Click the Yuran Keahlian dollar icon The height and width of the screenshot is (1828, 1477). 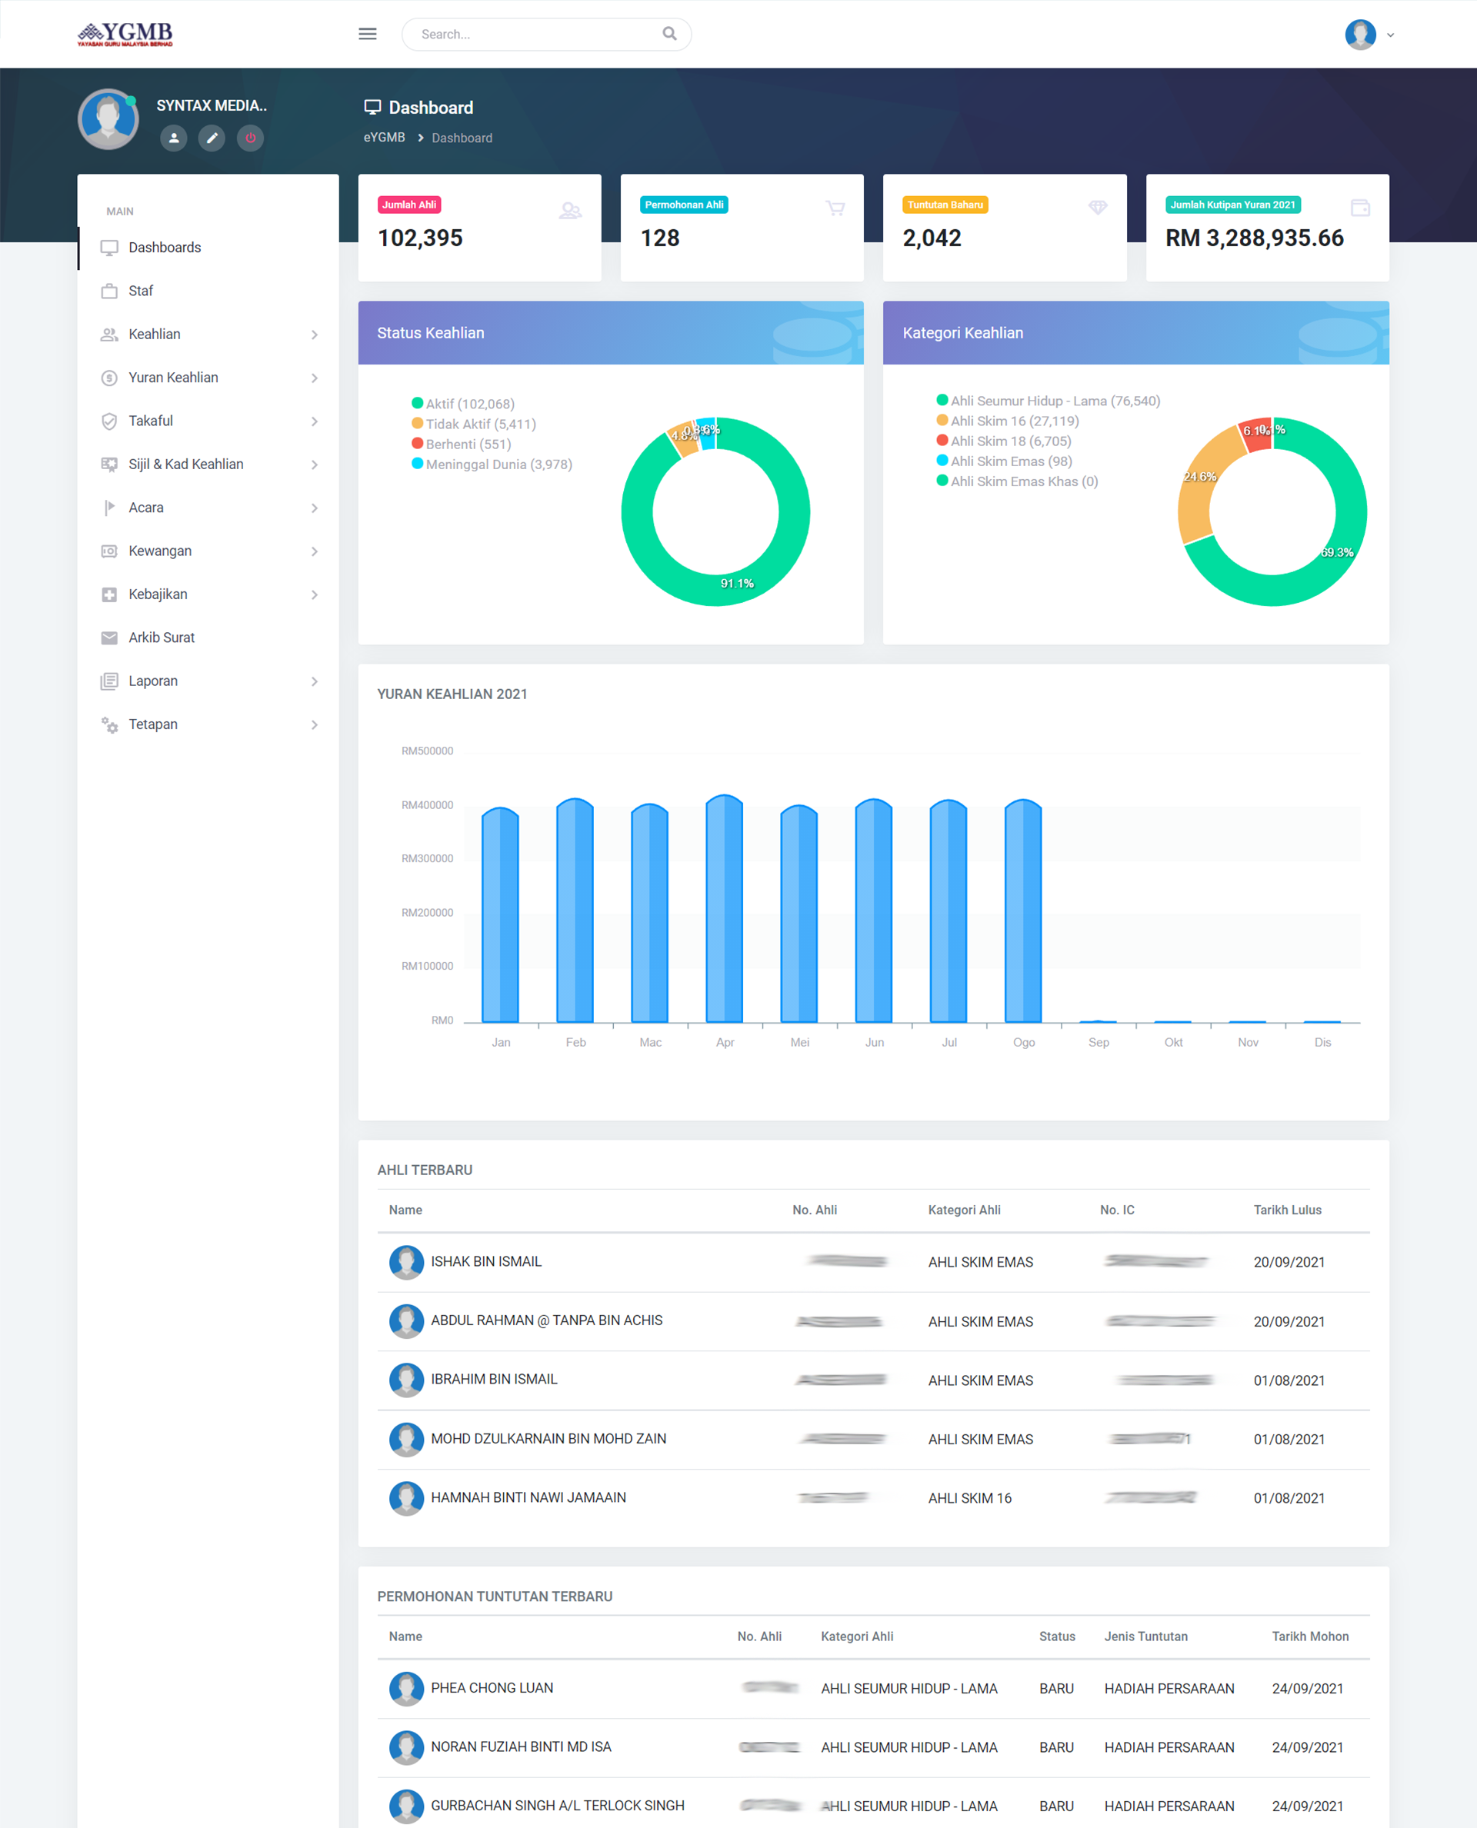tap(109, 378)
